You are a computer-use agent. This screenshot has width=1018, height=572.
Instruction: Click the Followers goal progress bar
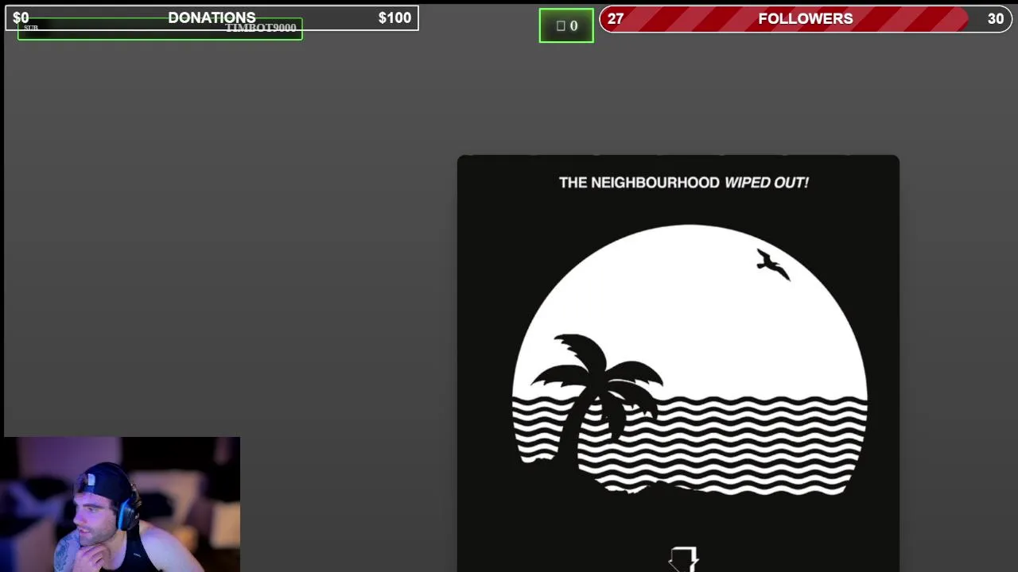tap(806, 18)
